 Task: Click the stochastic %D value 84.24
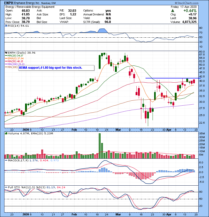pyautogui.click(x=61, y=187)
